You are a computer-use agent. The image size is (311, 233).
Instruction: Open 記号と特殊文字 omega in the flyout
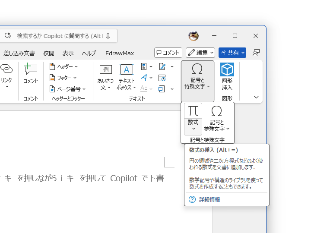tap(216, 119)
